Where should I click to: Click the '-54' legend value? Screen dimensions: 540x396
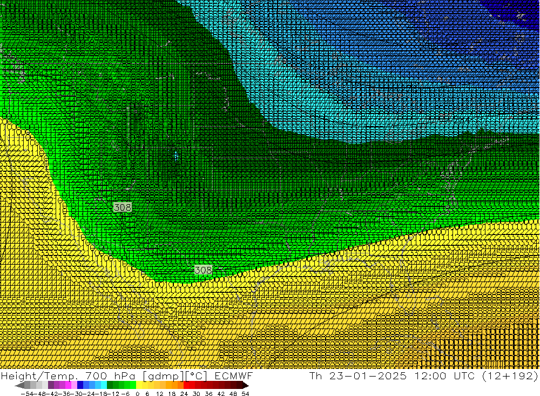click(27, 393)
